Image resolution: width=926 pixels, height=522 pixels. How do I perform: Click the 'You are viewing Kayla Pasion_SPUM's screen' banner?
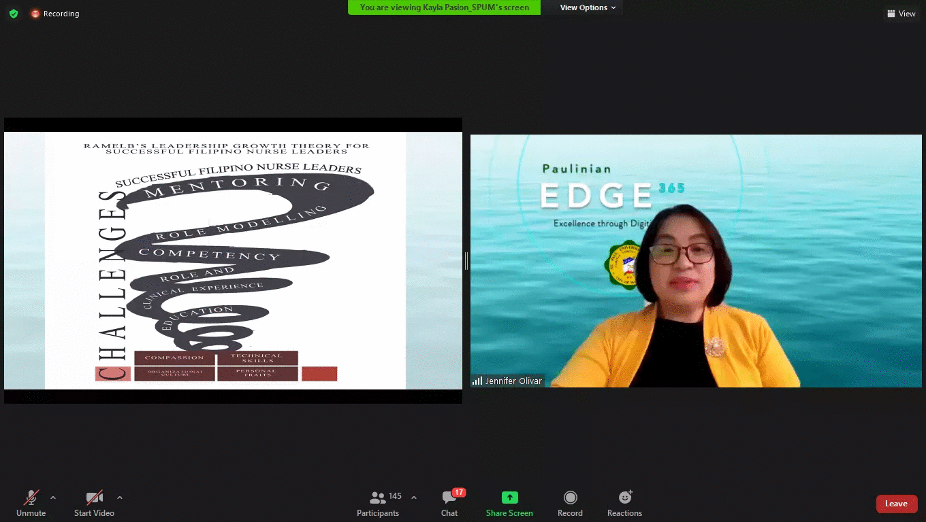[x=444, y=7]
